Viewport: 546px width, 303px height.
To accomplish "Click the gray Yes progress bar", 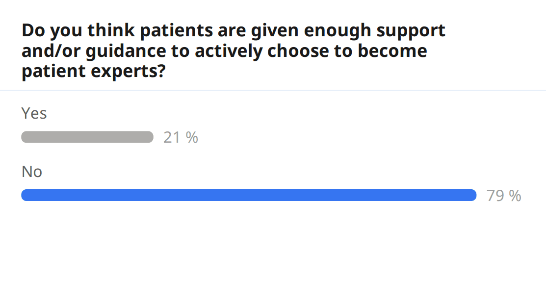I will point(87,137).
